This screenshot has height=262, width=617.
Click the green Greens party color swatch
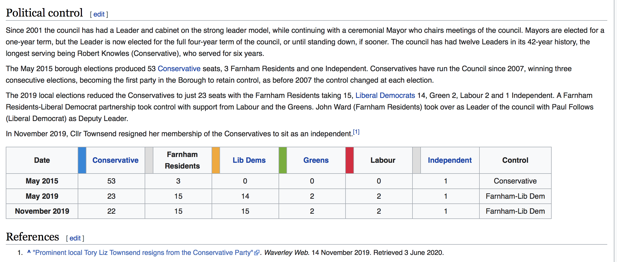coord(283,160)
